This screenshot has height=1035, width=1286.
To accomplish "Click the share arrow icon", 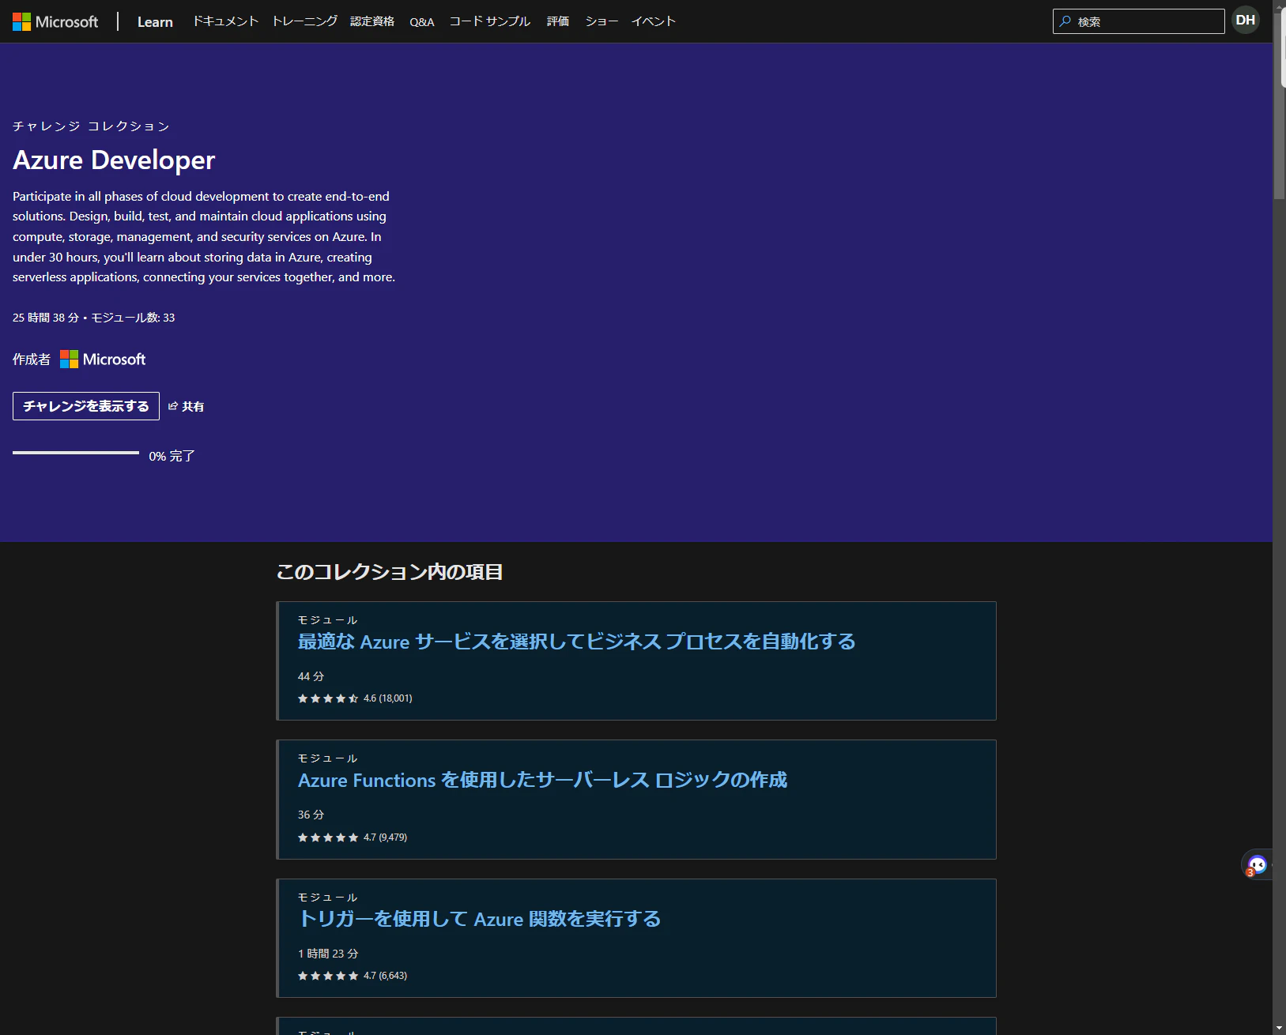I will [x=173, y=406].
